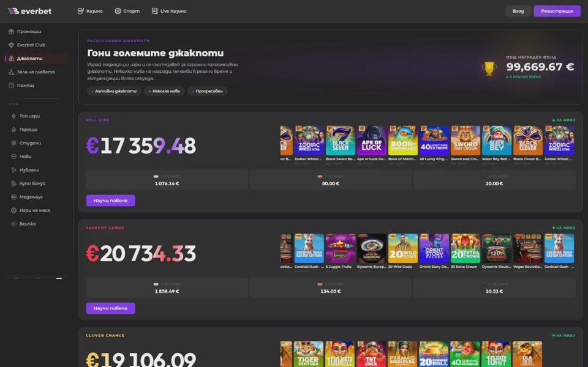Click the Всичко icon in sidebar
The image size is (588, 367).
point(14,224)
